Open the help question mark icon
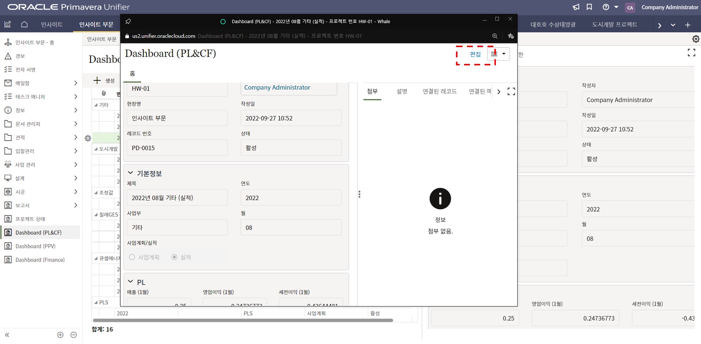Image resolution: width=701 pixels, height=344 pixels. click(606, 7)
